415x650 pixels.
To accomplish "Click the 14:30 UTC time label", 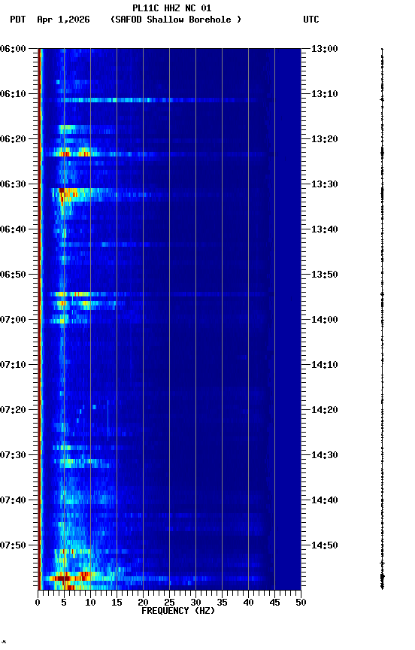I will pos(325,455).
